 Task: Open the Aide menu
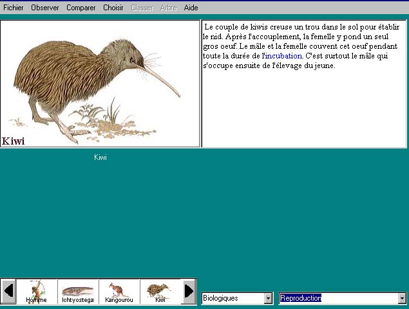point(191,8)
